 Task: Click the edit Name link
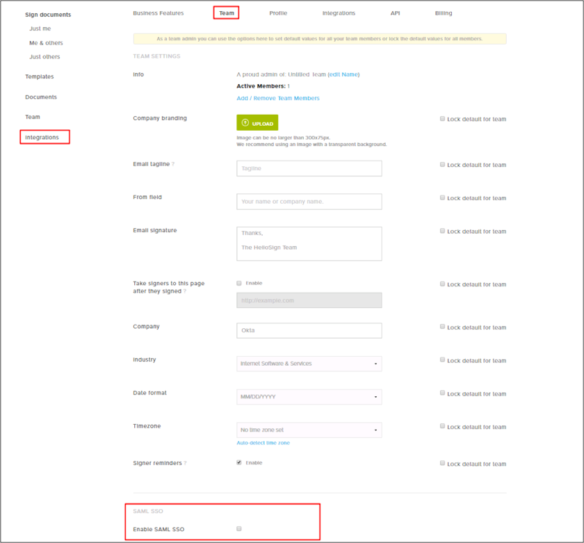[344, 74]
